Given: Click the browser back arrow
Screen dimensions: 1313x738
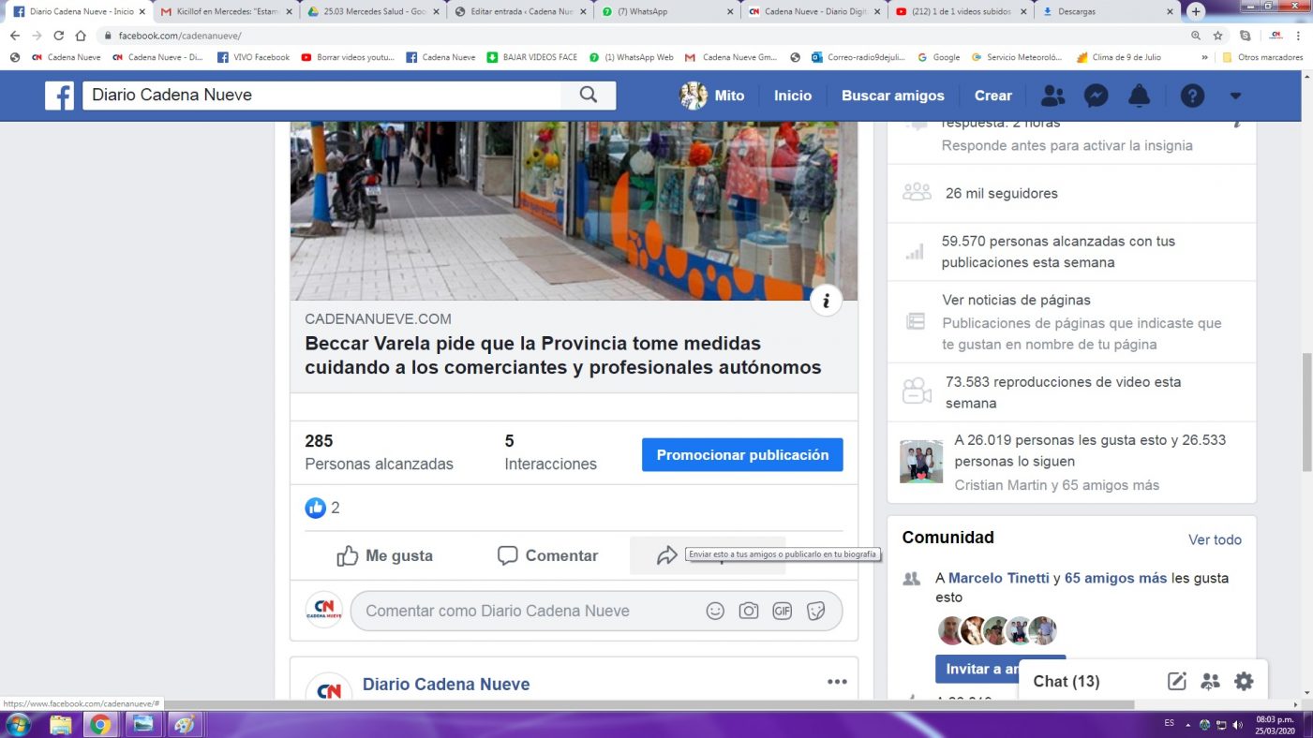Looking at the screenshot, I should click(14, 36).
